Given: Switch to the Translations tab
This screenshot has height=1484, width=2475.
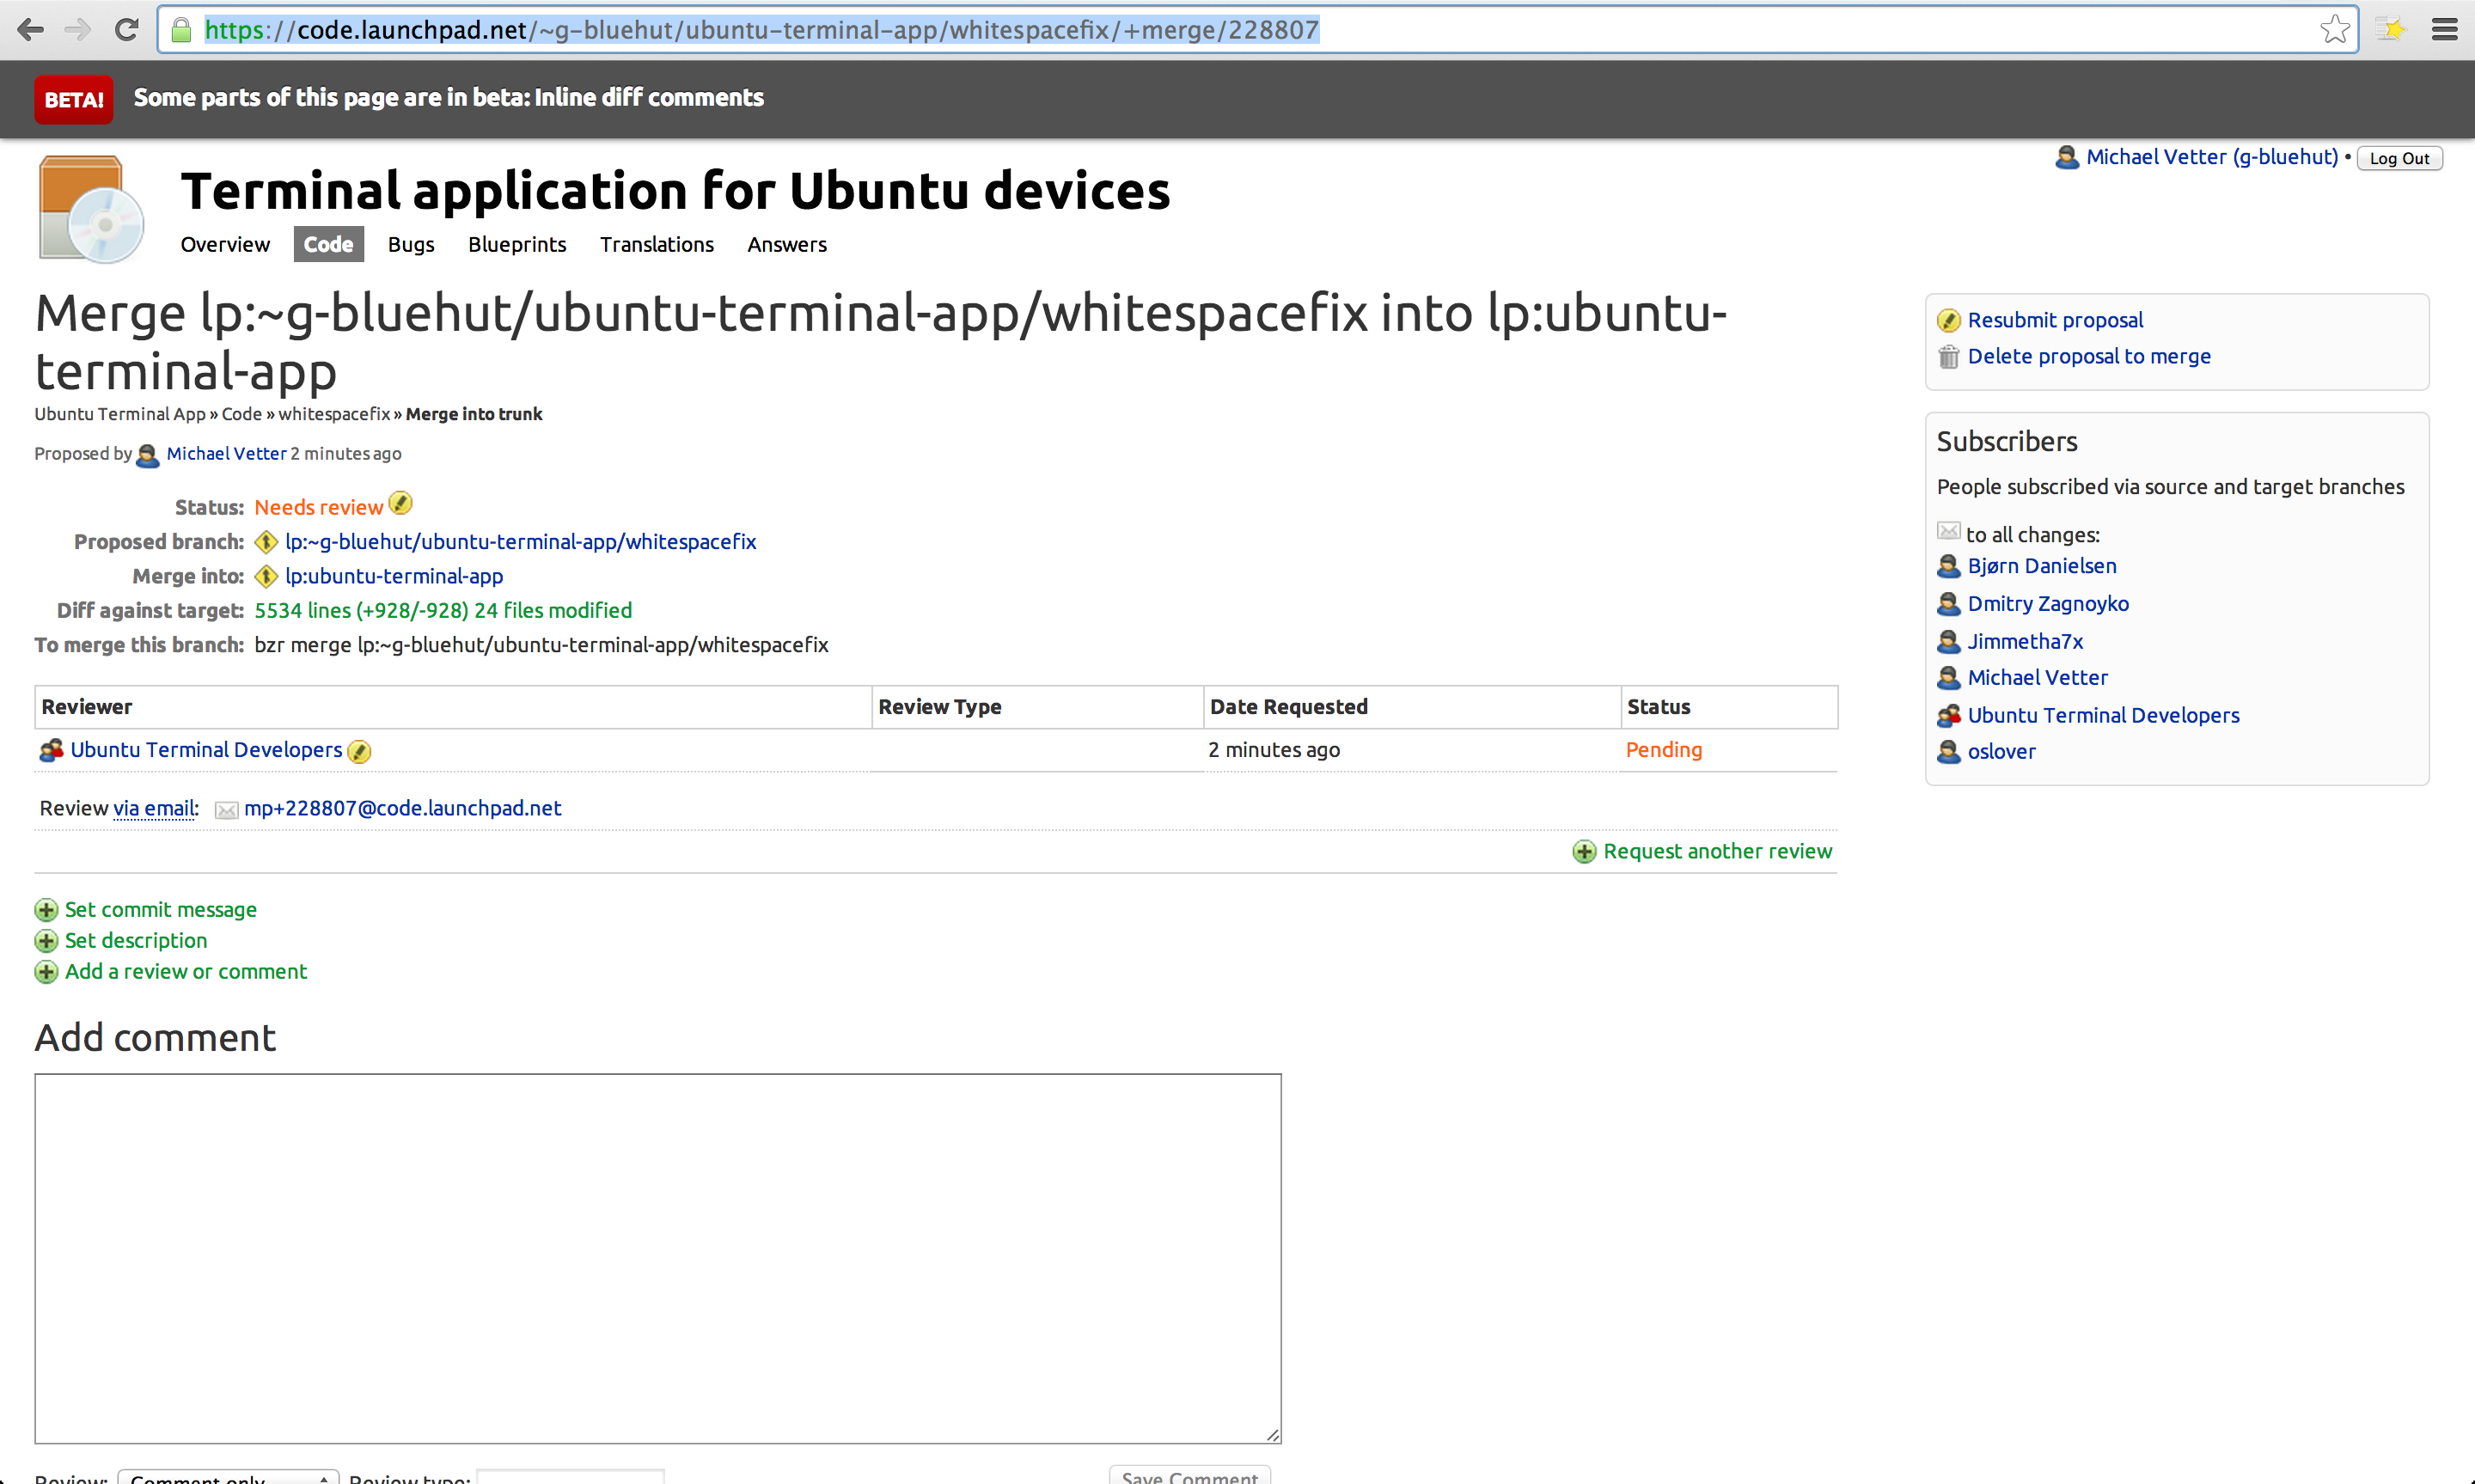Looking at the screenshot, I should [657, 245].
